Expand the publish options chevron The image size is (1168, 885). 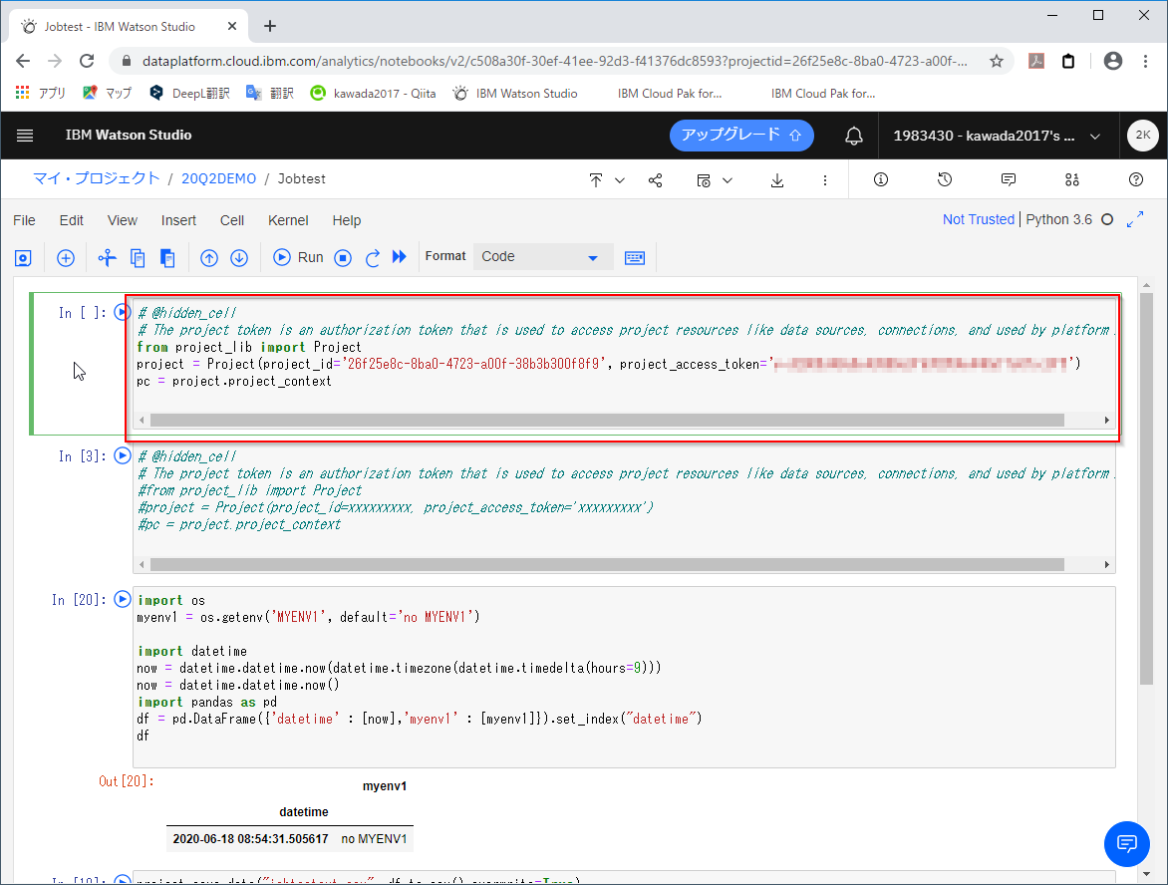pos(620,180)
